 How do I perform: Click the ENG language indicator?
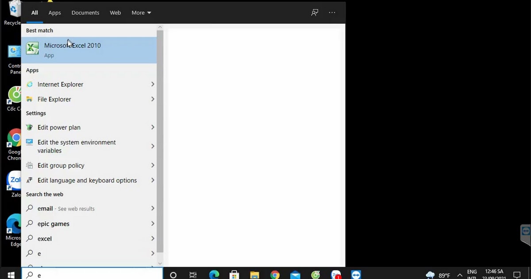472,272
